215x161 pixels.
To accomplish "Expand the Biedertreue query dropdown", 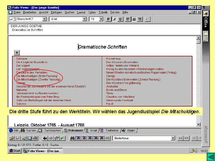I will coord(173,138).
